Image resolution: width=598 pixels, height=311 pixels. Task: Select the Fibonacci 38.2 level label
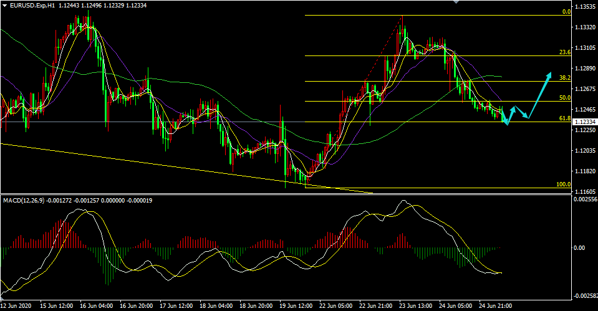pos(565,78)
